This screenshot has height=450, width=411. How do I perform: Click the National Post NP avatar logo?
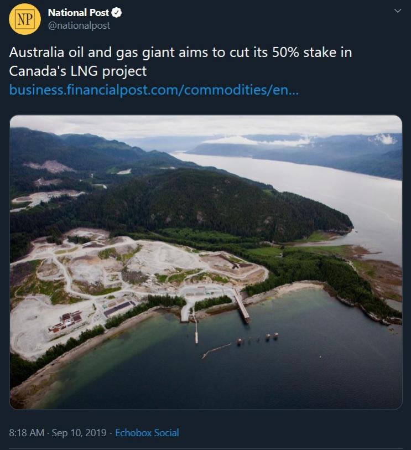[x=25, y=19]
